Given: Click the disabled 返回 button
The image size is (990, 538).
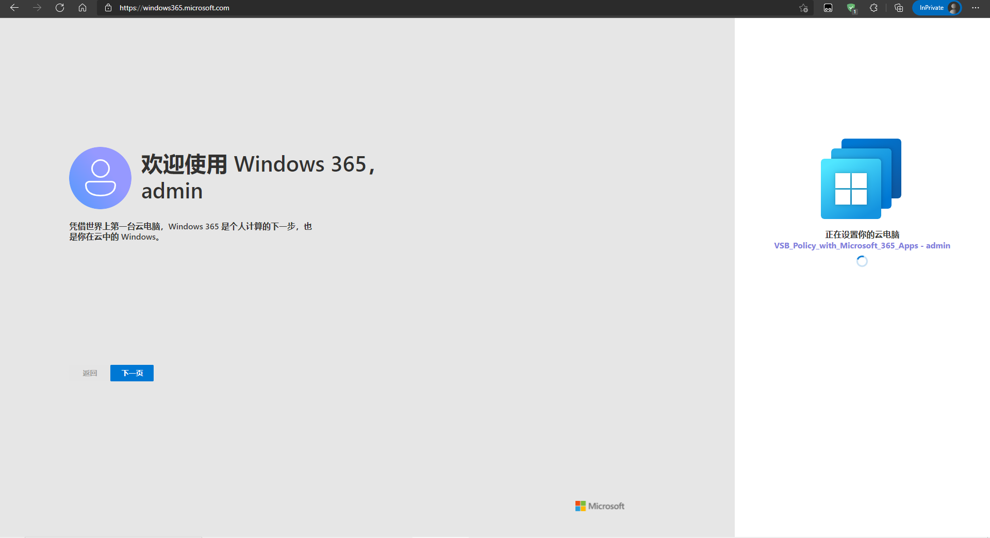Looking at the screenshot, I should point(90,373).
